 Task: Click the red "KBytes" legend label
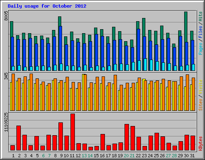click(201, 144)
